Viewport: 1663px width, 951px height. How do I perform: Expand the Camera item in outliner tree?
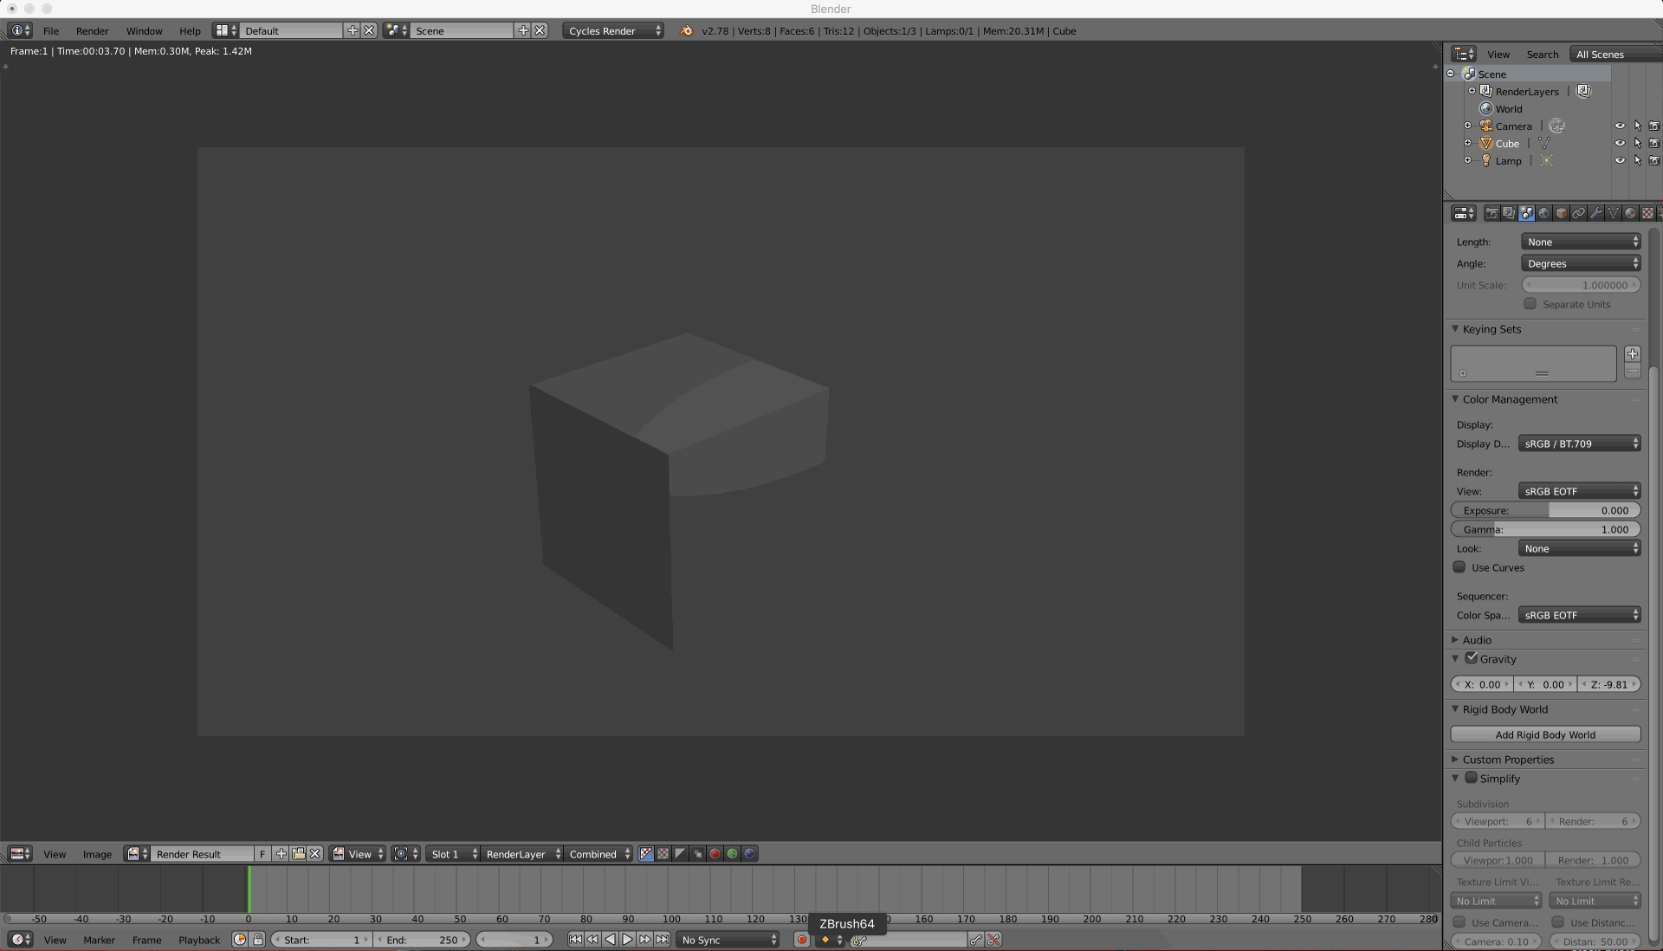coord(1467,126)
